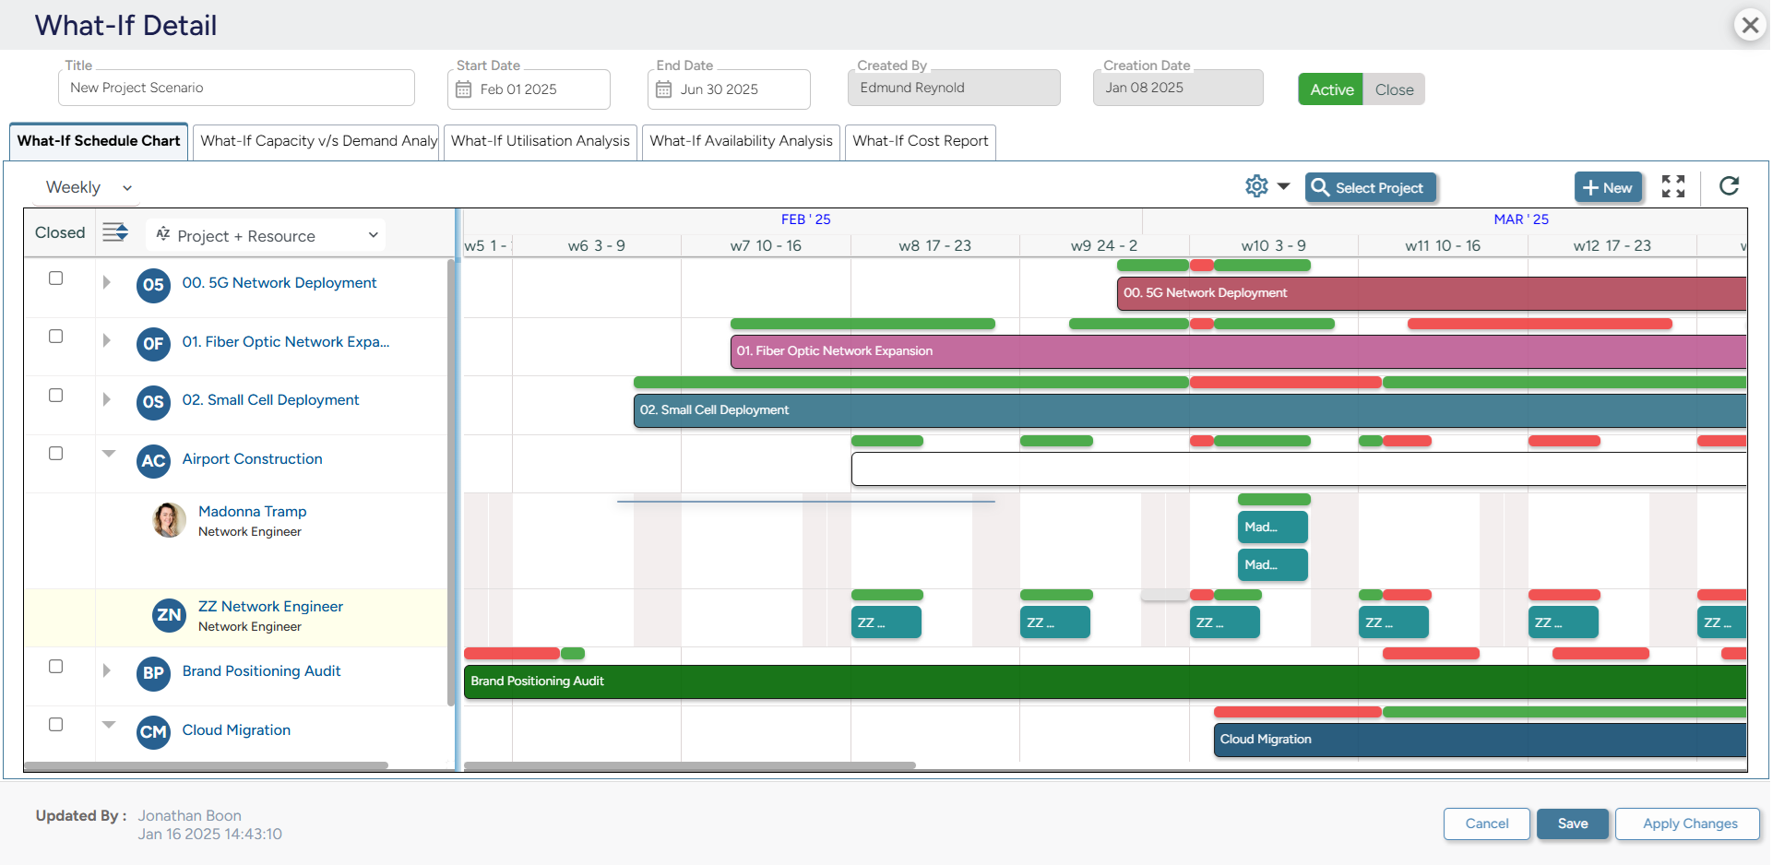The width and height of the screenshot is (1772, 865).
Task: Open the settings gear menu on the chart toolbar
Action: point(1256,185)
